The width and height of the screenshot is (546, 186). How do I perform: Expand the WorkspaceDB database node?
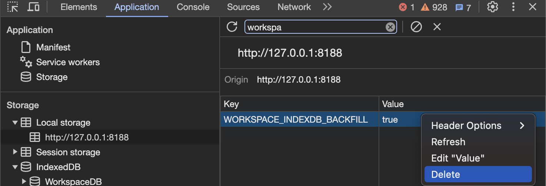[x=24, y=182]
